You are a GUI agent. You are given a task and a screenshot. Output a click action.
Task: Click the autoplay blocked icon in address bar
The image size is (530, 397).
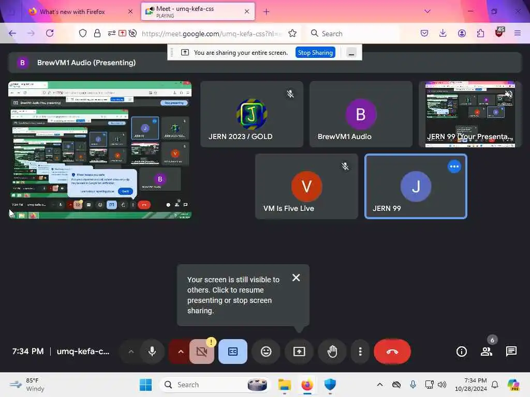(133, 33)
